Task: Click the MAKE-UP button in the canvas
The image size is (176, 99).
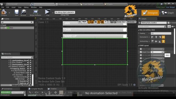Action: (x=95, y=36)
